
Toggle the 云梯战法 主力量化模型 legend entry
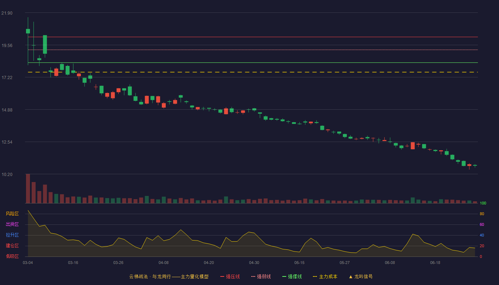(x=169, y=276)
